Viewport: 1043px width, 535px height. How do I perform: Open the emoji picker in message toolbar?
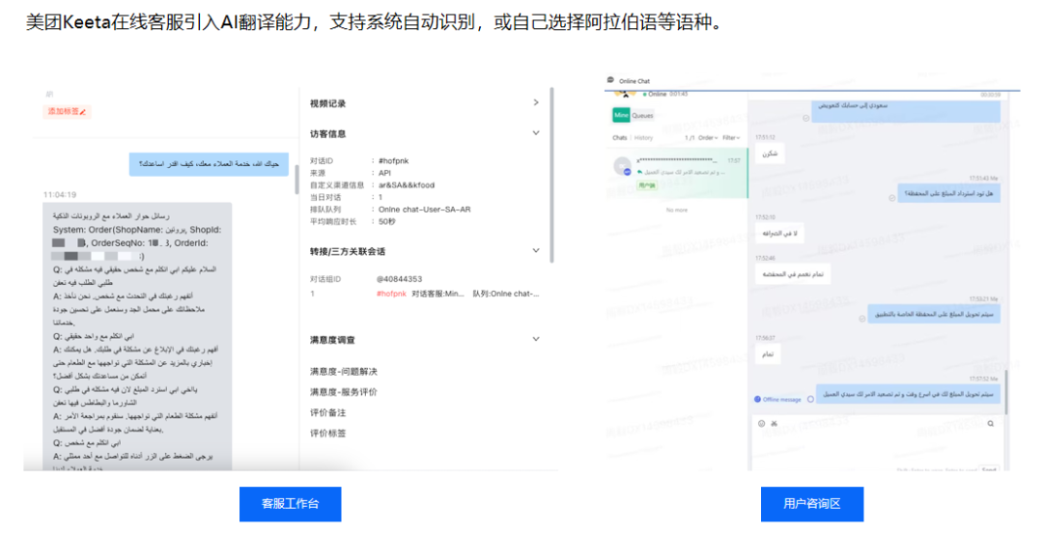pos(762,423)
